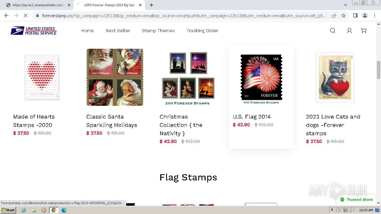Screen dimensions: 381x214
Task: Select the Classic Santa stamps thumbnail
Action: [x=115, y=77]
